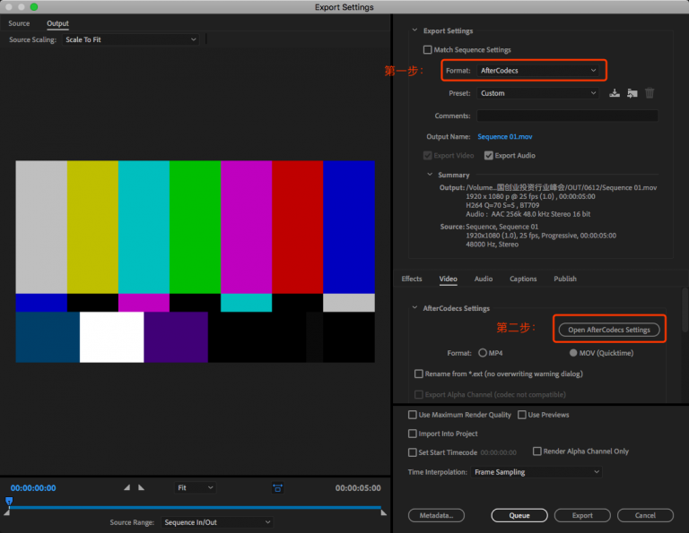689x533 pixels.
Task: Click the current timecode 00:00:00:00
Action: pyautogui.click(x=33, y=488)
